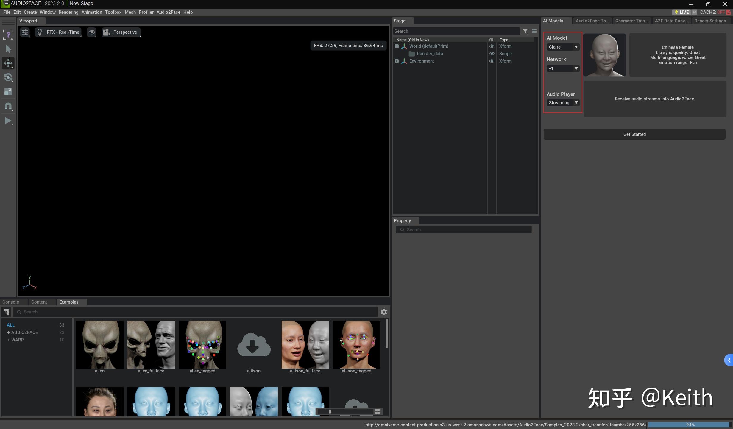Open the AI Model Claire dropdown
The width and height of the screenshot is (733, 429).
[x=563, y=47]
